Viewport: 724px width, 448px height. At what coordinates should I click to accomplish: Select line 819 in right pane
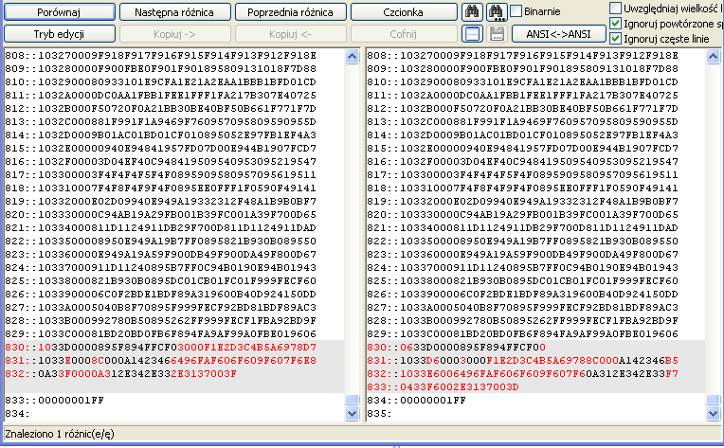[523, 201]
